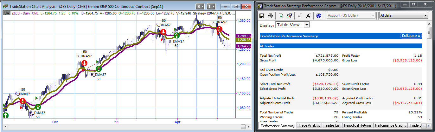
Task: Click the Total Net Profit value $721,875.00
Action: 327,56
